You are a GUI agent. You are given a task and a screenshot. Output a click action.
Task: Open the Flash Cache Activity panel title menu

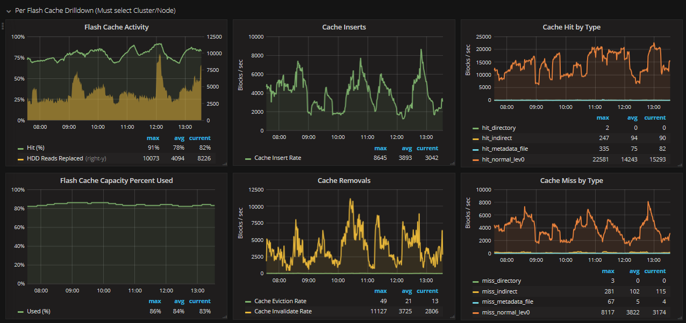[117, 27]
